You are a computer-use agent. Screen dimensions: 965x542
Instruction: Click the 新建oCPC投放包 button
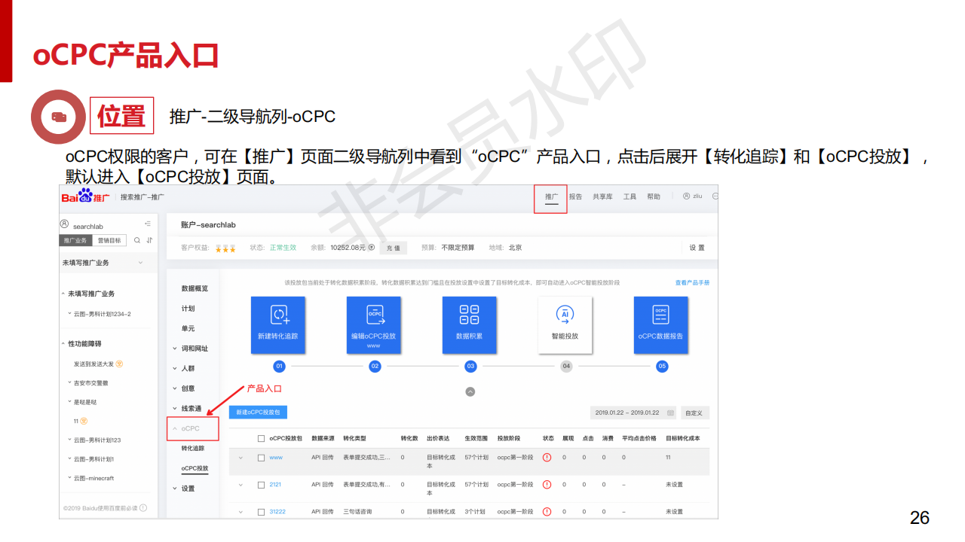pyautogui.click(x=258, y=413)
